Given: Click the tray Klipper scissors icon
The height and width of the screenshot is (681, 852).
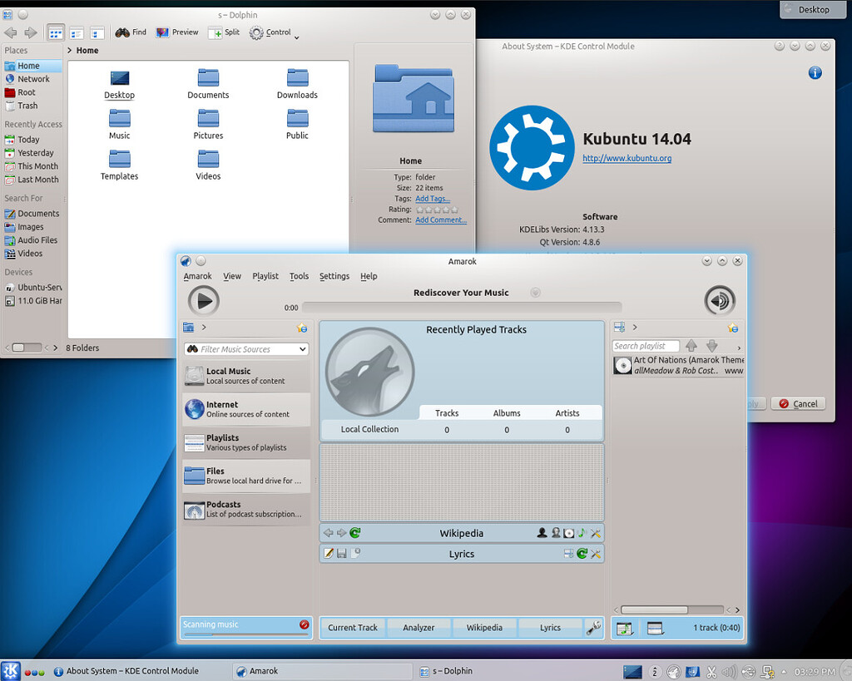Looking at the screenshot, I should point(711,673).
